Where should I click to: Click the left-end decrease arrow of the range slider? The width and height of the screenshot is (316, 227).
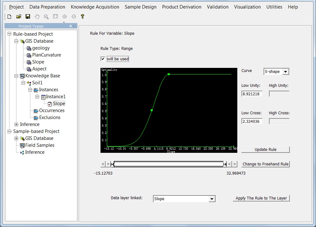pos(103,164)
